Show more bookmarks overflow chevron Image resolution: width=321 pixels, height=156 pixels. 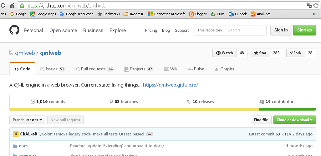(314, 14)
